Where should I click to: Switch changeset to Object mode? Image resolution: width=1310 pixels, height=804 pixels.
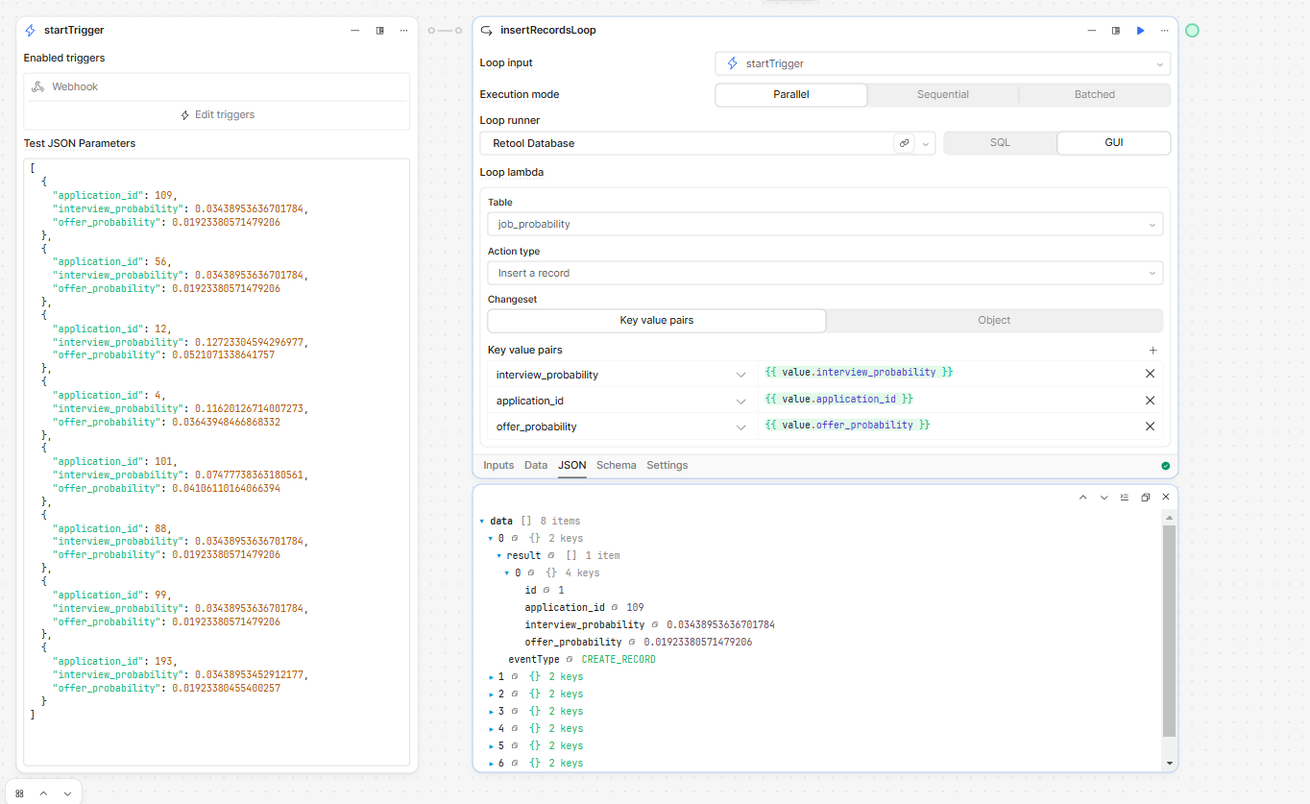pos(994,320)
